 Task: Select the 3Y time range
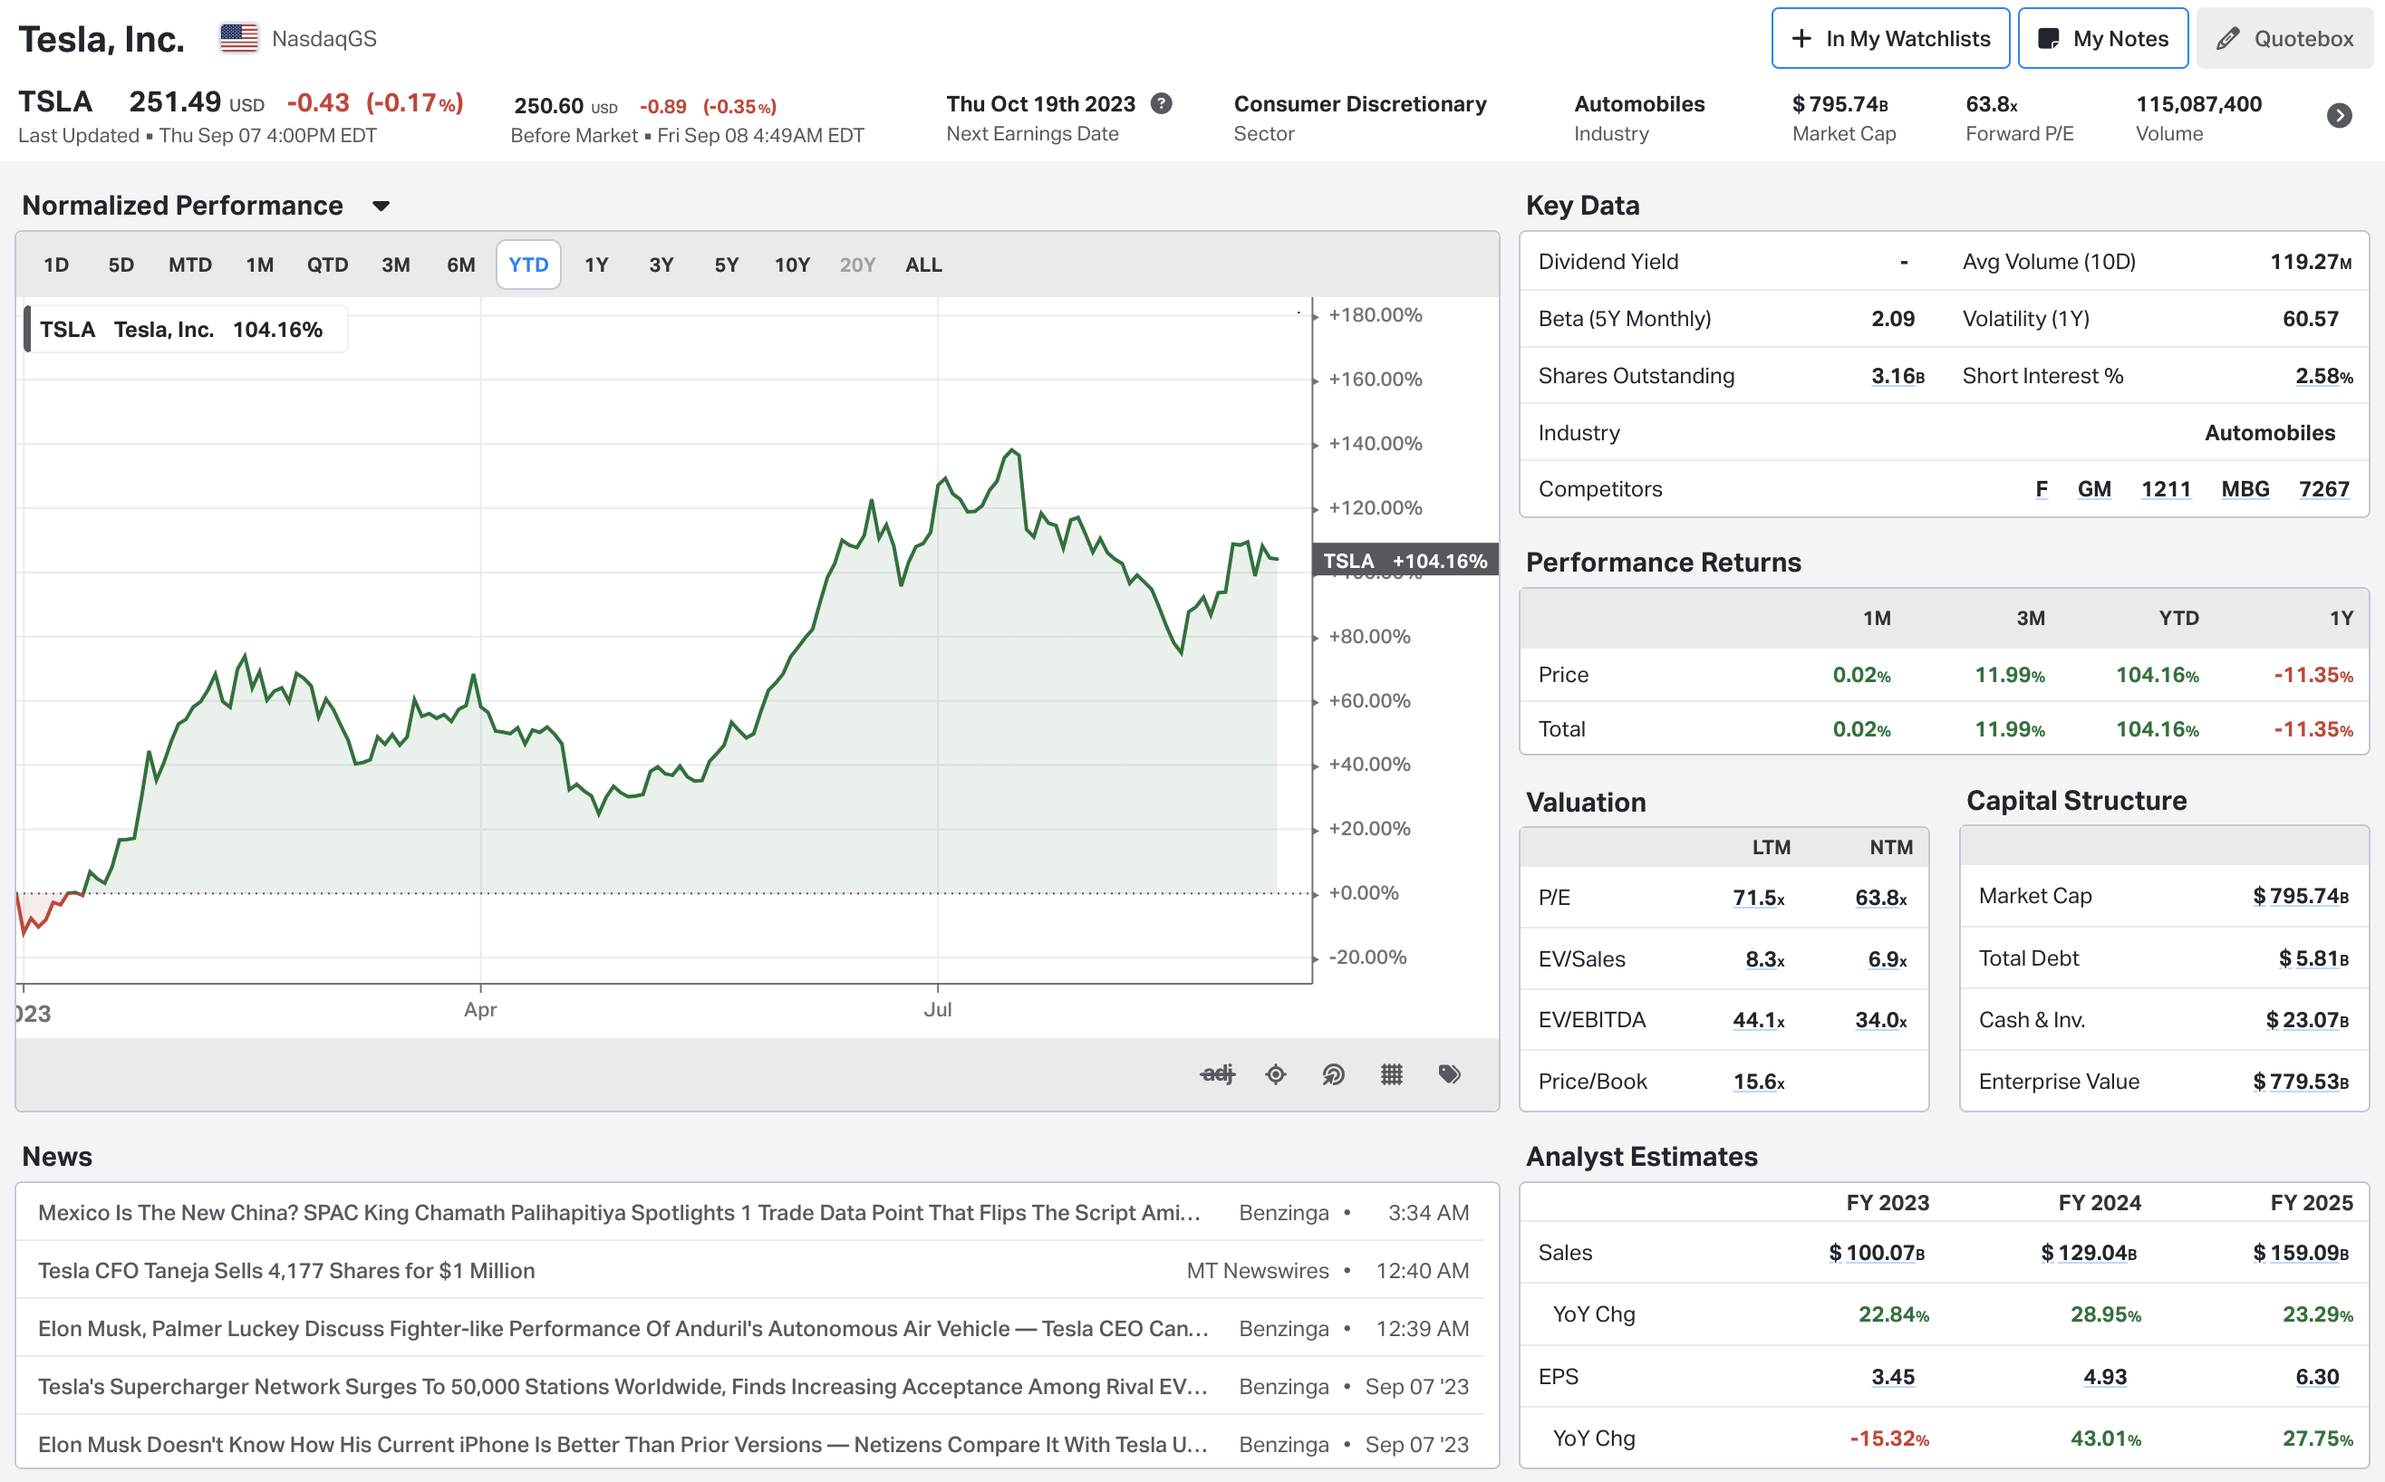coord(661,265)
